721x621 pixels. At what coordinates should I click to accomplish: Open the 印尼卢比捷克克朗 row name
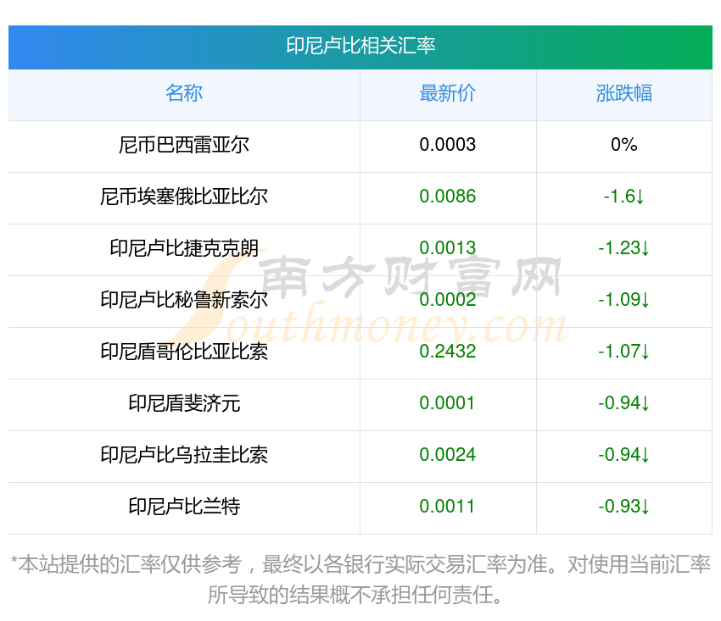184,248
